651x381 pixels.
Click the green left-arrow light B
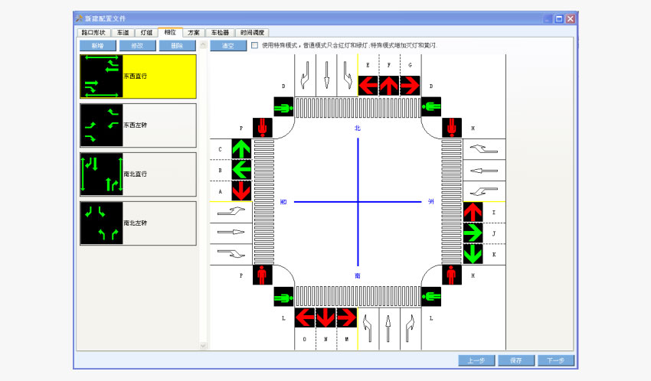tap(241, 169)
